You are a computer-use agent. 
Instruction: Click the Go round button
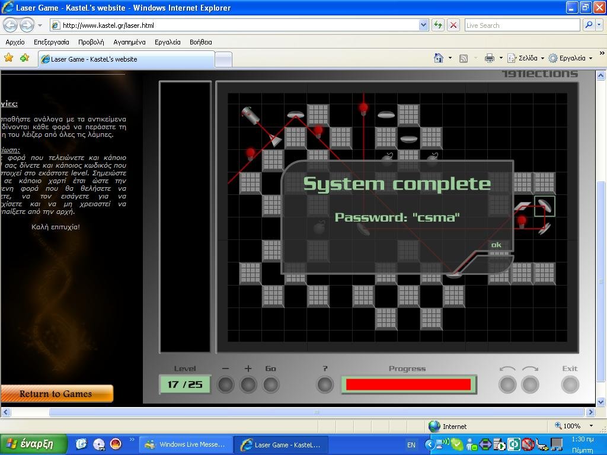pos(270,384)
